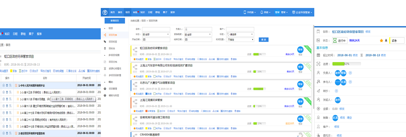Open 安徽芜湖河道治理工程项目 title
406x137 pixels.
(155, 117)
